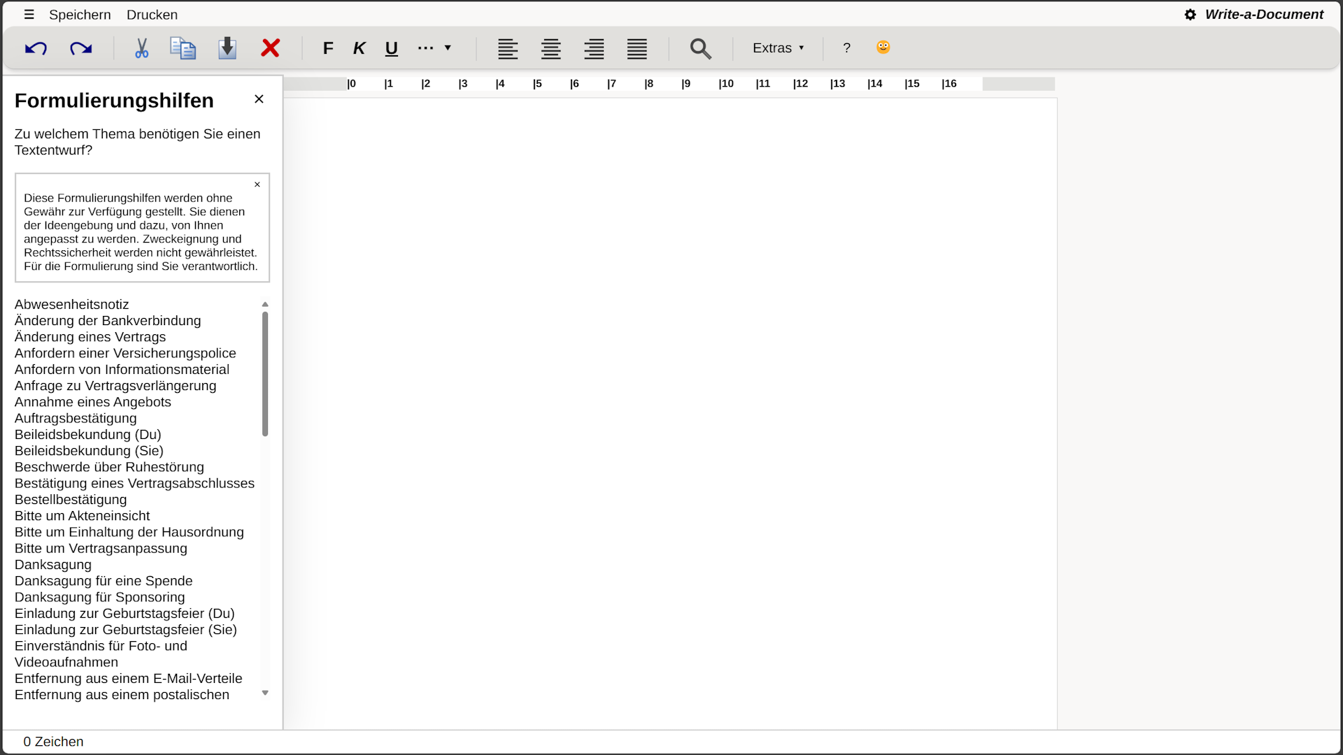Toggle italic formatting K button

click(x=359, y=48)
